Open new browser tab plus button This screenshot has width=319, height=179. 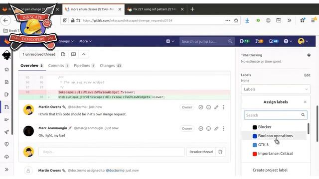click(x=192, y=9)
